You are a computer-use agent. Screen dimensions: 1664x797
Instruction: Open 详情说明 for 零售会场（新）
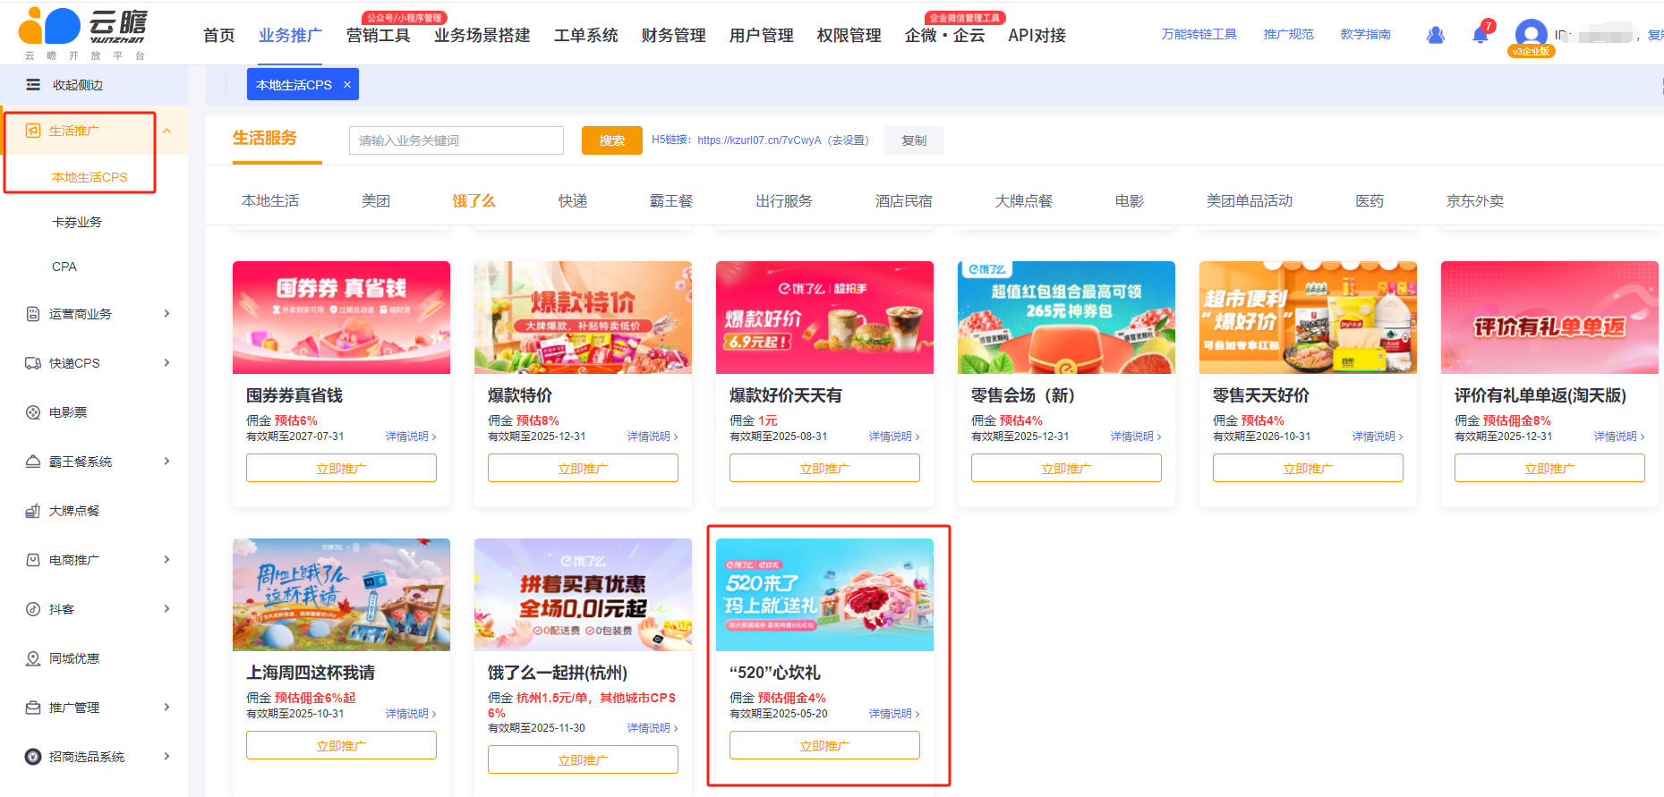(1136, 437)
